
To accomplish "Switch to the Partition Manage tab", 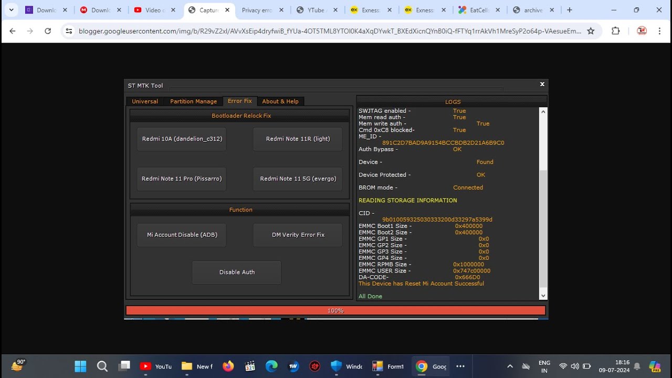I will [193, 101].
